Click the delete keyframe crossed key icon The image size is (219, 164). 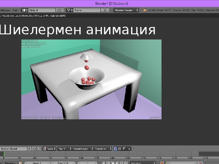pos(201,163)
